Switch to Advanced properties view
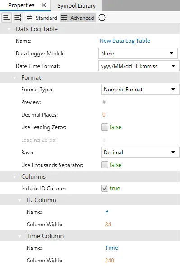The width and height of the screenshot is (180, 266). pos(78,18)
